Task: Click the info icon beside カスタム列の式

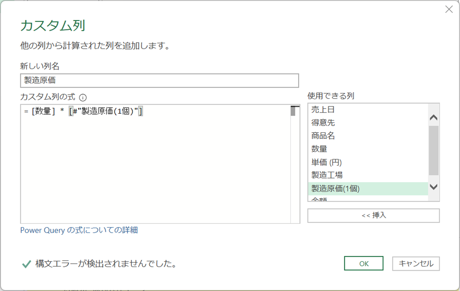Action: coord(83,97)
